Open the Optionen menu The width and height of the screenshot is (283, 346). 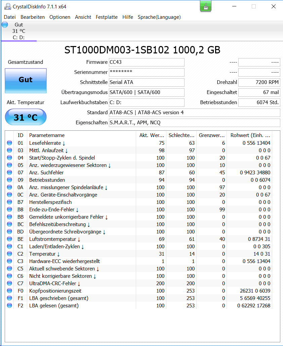click(x=59, y=17)
